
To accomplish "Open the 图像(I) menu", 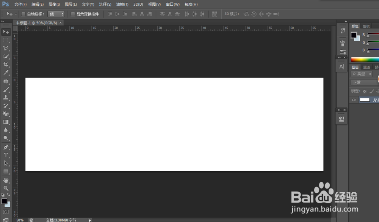I will (54, 4).
